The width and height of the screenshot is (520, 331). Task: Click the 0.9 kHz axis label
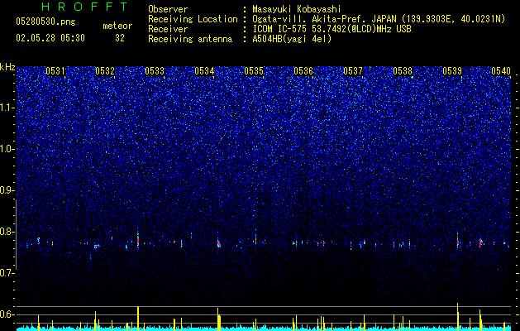tap(7, 190)
